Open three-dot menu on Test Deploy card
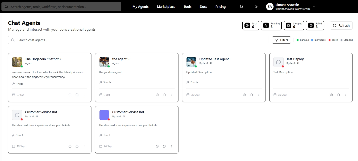This screenshot has height=161, width=358. 345,95
